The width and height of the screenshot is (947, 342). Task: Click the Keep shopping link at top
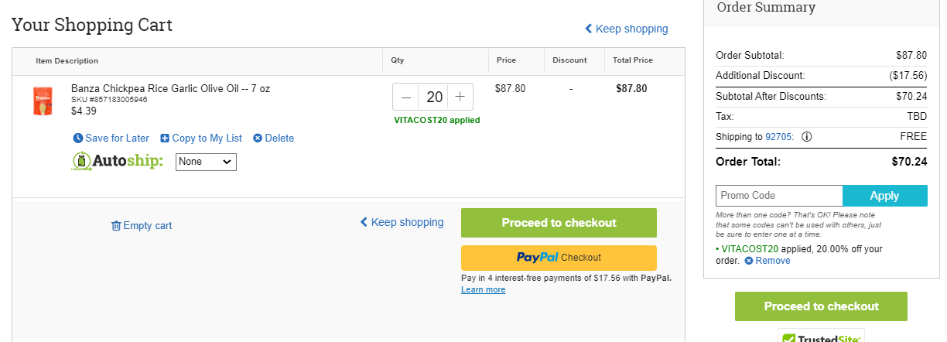coord(626,29)
